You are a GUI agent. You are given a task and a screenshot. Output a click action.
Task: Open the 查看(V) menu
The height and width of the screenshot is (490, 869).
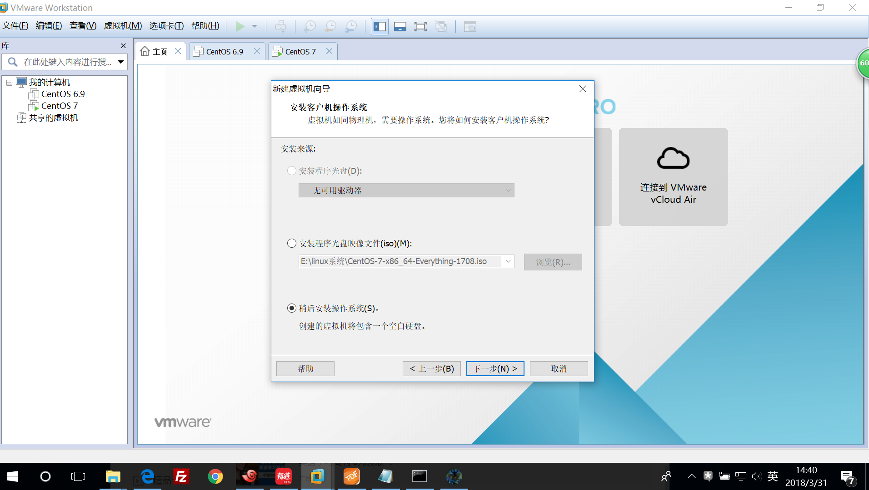pos(83,26)
